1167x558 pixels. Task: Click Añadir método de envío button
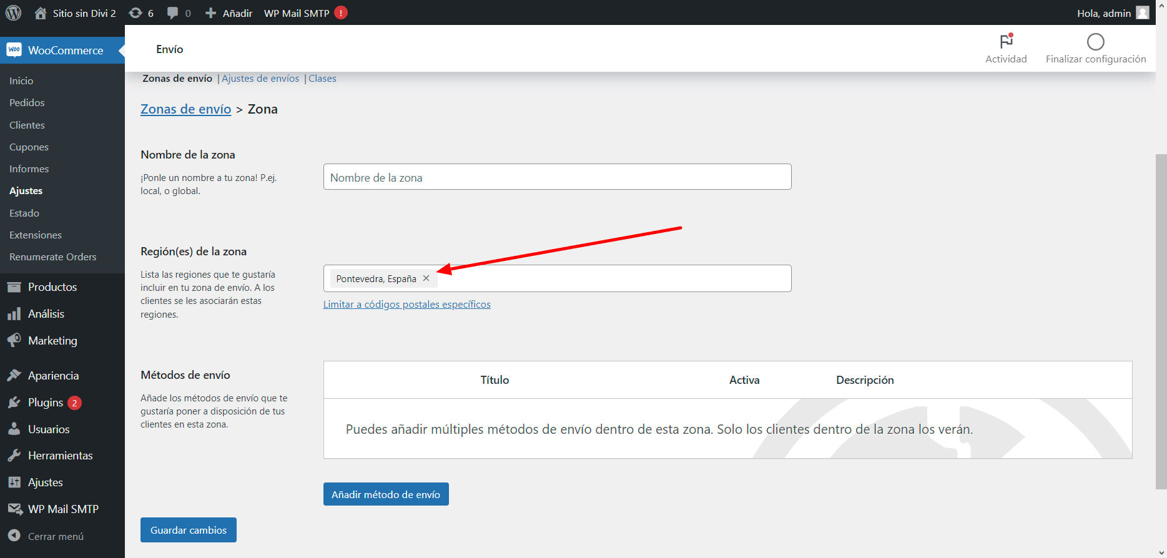(x=386, y=494)
